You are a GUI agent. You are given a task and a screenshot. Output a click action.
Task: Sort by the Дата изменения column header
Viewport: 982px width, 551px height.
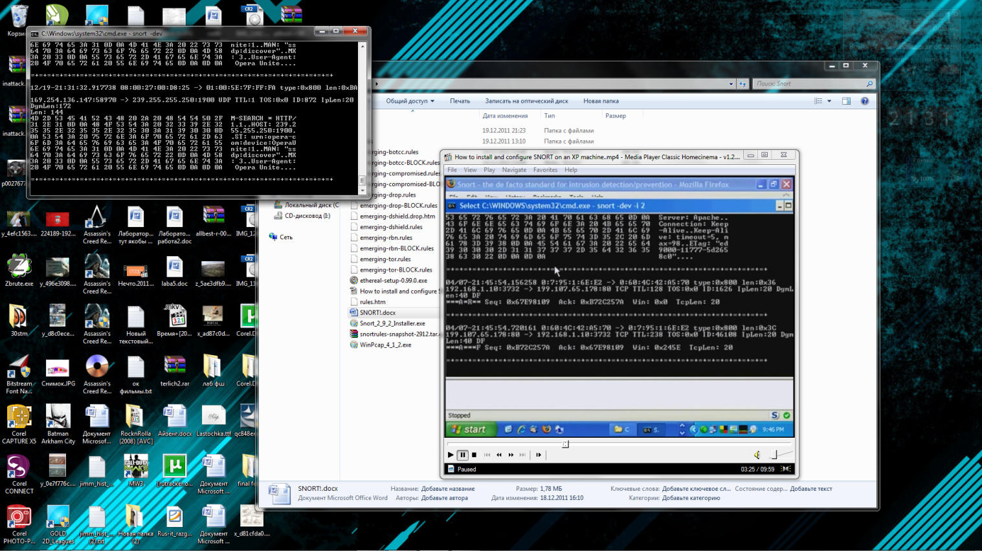tap(505, 116)
